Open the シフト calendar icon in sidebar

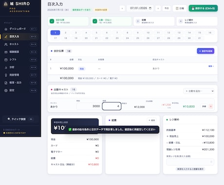pos(6,60)
